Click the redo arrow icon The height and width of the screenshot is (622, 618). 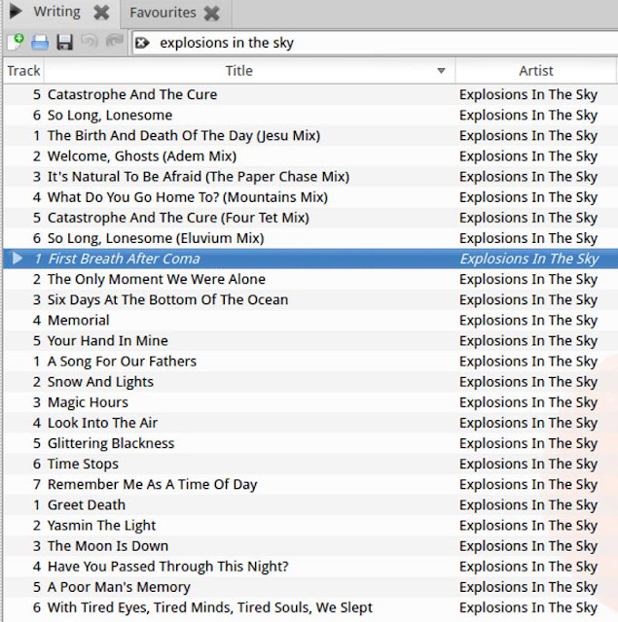tap(115, 41)
